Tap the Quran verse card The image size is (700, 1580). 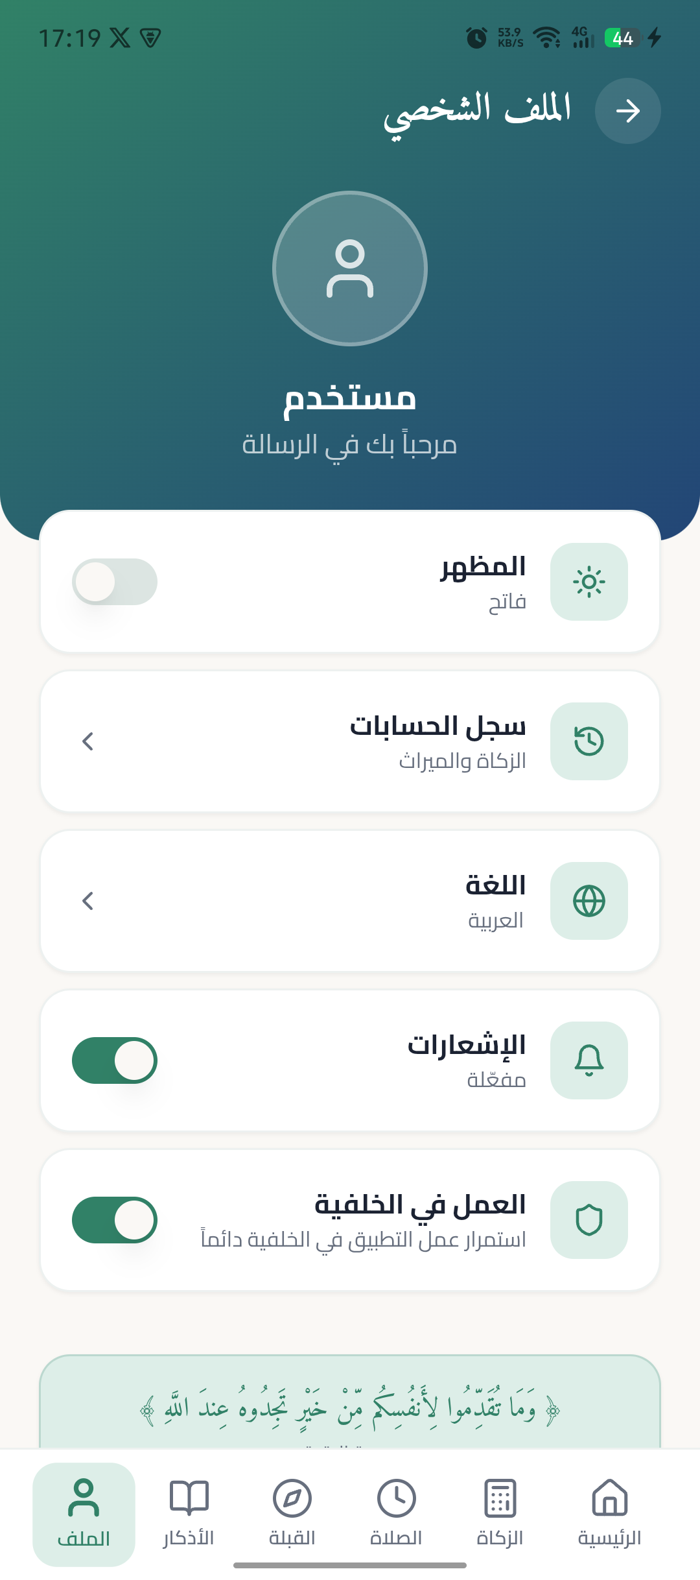click(350, 1407)
